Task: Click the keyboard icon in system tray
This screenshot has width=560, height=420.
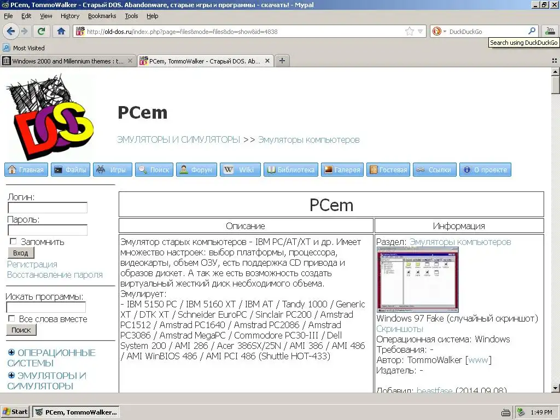Action: pos(505,413)
